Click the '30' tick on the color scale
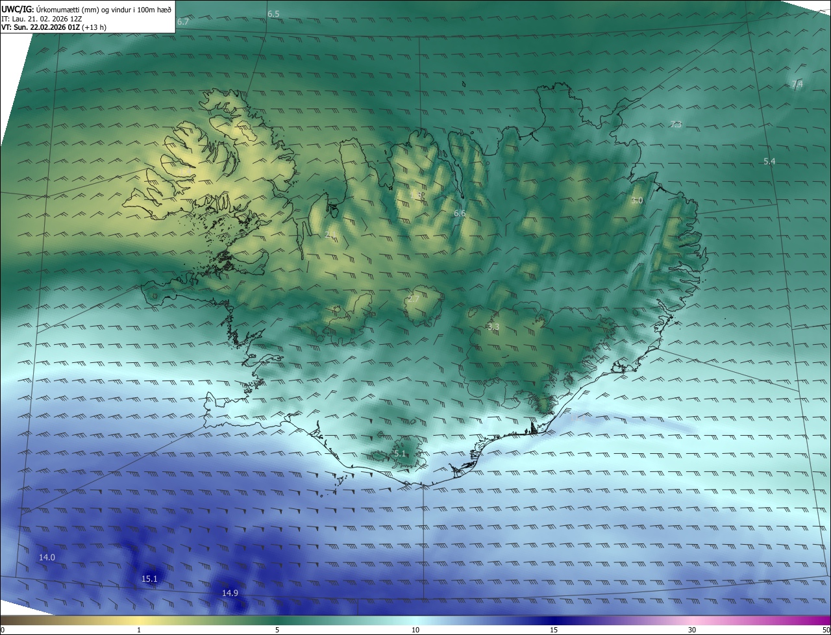 [x=692, y=630]
